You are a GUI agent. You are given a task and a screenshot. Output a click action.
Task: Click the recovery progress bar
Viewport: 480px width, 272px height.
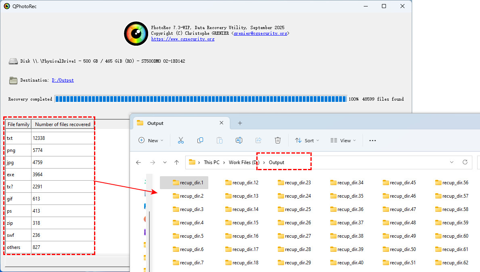[x=201, y=99]
